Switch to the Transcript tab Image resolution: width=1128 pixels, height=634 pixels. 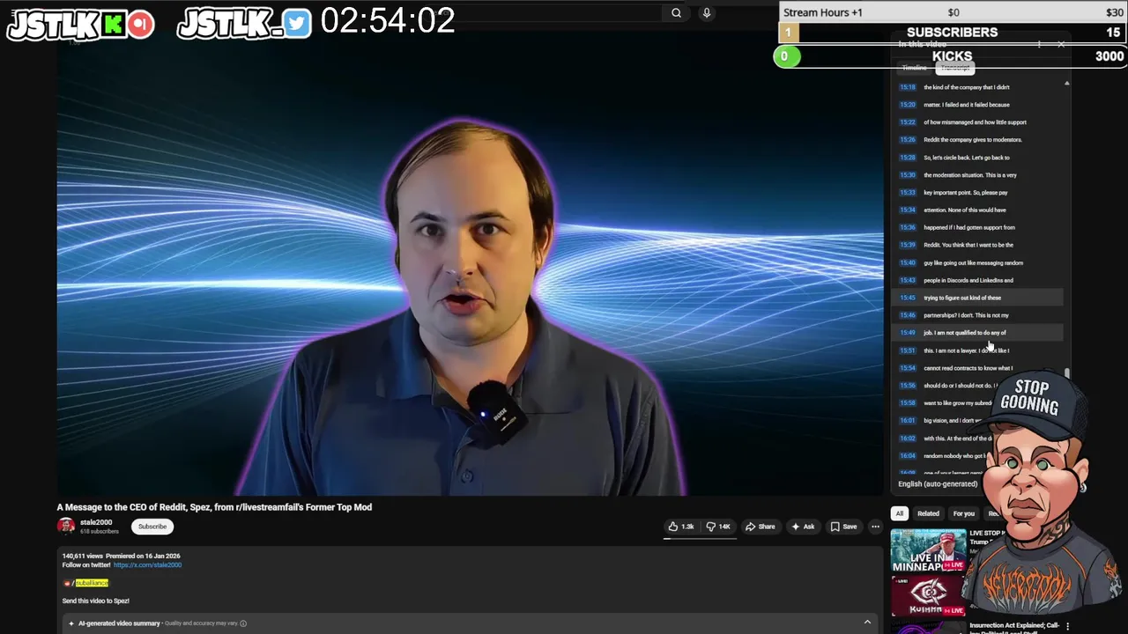954,68
